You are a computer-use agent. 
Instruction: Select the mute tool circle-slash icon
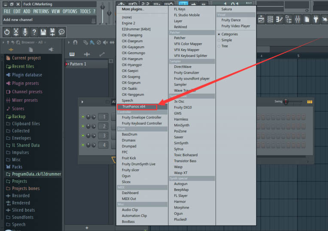tap(99, 42)
